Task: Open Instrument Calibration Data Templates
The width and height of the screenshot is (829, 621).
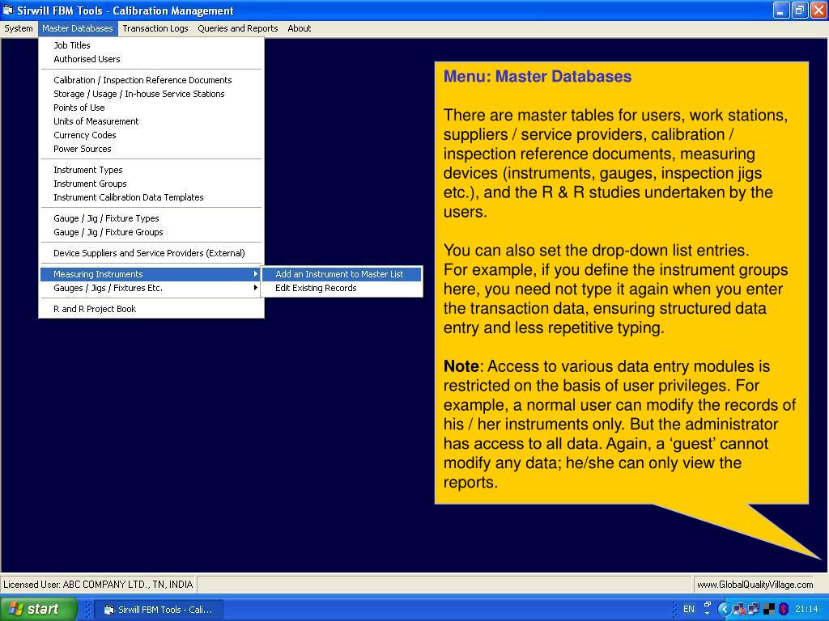Action: tap(151, 197)
